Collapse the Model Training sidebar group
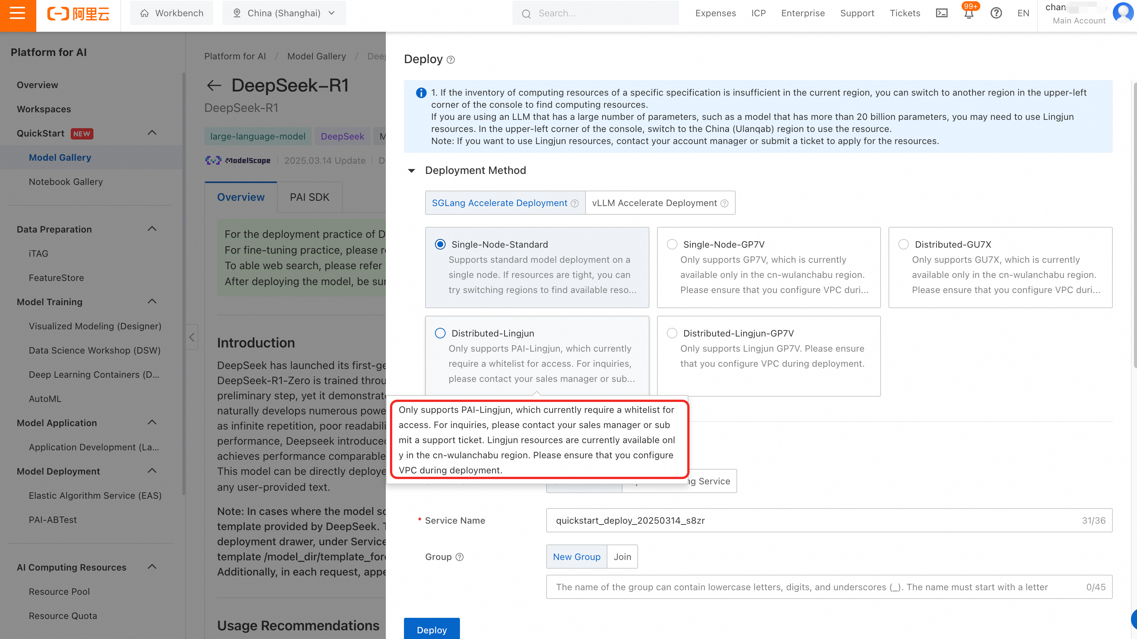 tap(152, 301)
